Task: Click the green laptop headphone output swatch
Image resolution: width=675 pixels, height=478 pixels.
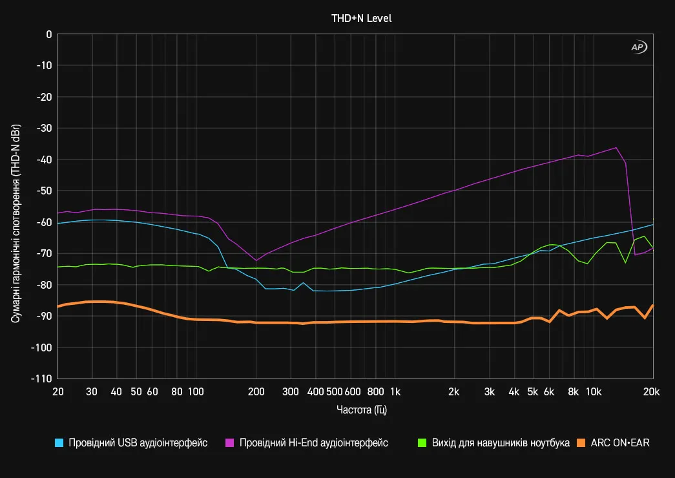Action: [422, 443]
